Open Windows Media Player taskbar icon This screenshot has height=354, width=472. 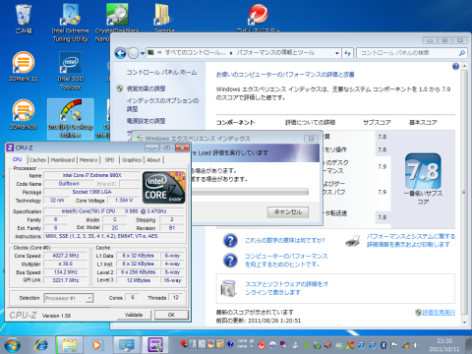pos(96,345)
